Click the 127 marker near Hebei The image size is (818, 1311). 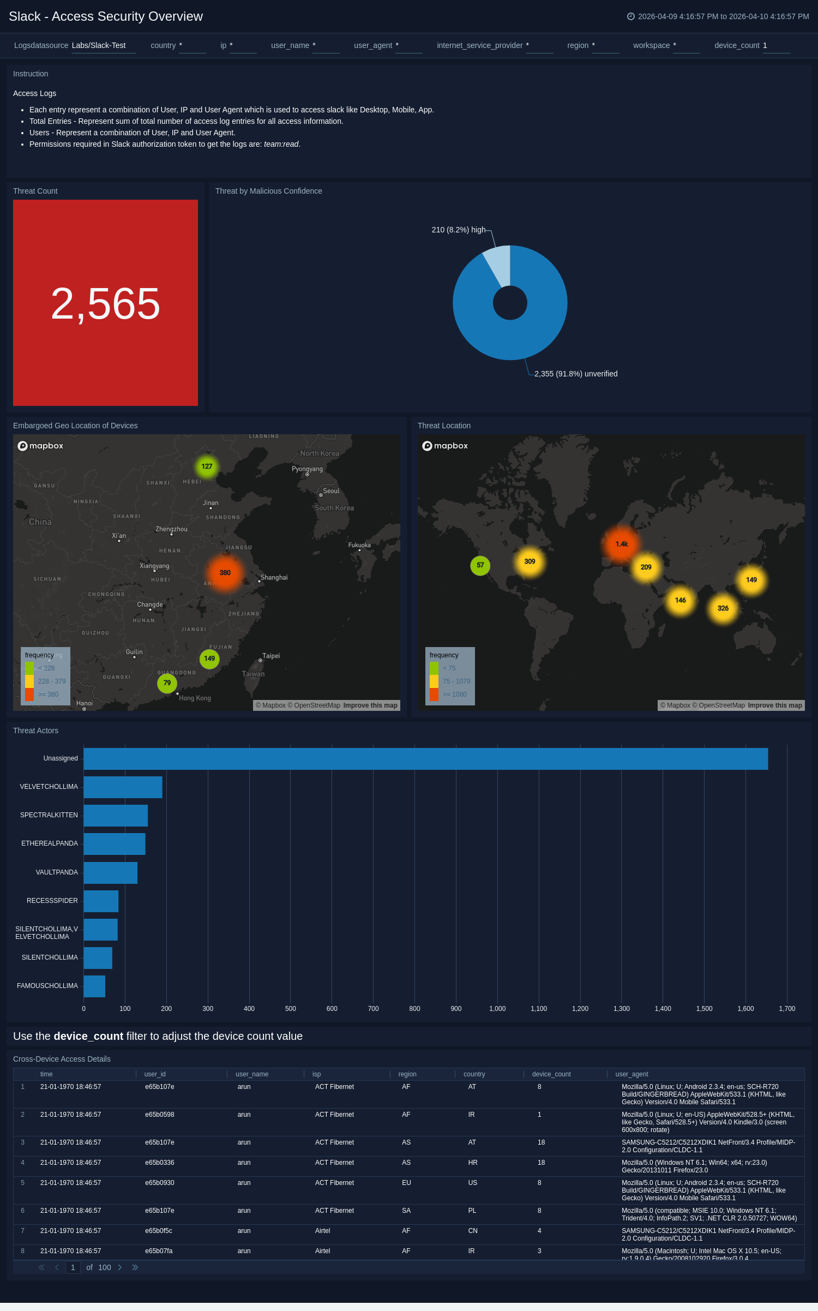[x=207, y=466]
